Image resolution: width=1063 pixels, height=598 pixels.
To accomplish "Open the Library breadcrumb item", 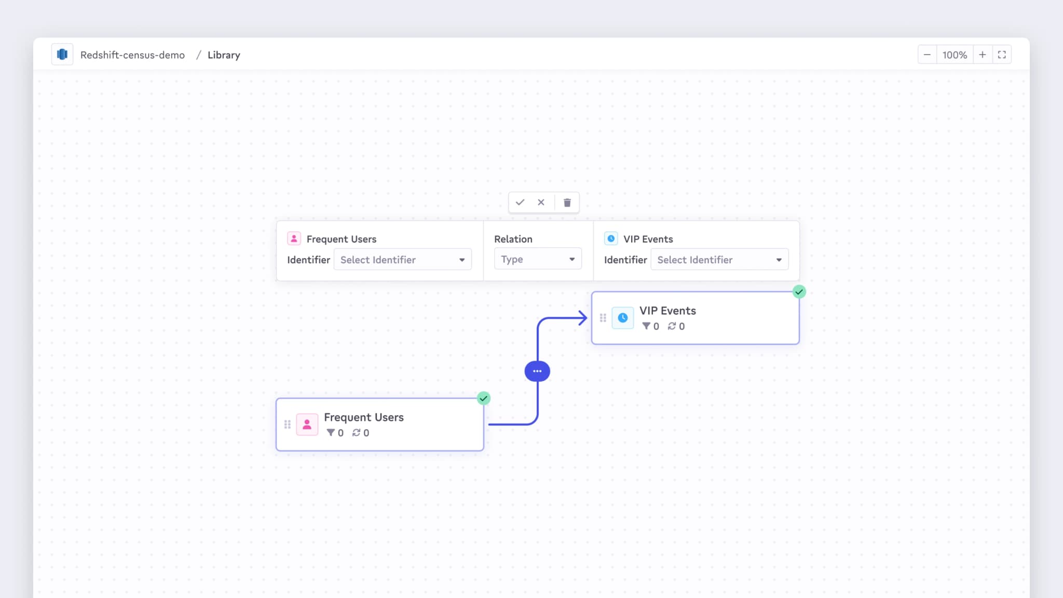I will click(x=224, y=55).
